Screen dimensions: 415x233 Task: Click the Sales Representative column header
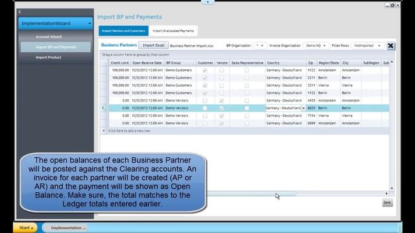point(247,63)
